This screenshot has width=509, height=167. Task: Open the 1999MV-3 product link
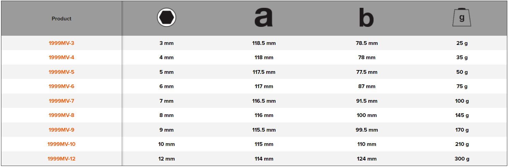click(61, 43)
